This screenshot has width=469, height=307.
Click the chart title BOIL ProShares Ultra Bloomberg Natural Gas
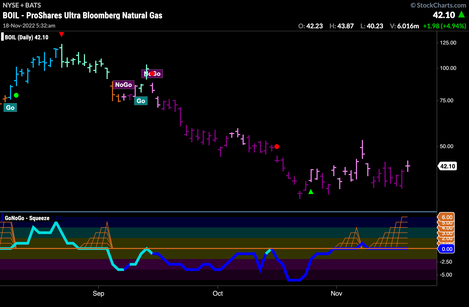pos(83,15)
